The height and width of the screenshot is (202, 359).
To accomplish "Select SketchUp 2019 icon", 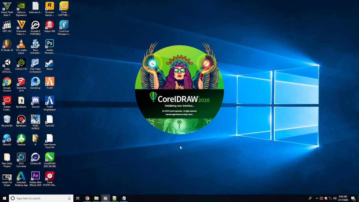I will tap(21, 84).
